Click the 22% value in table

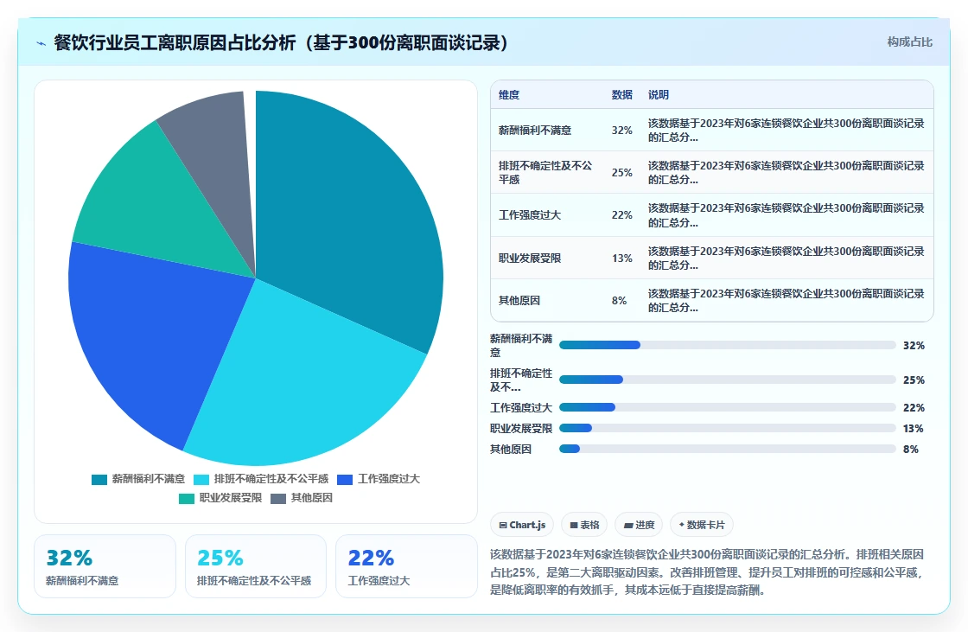pyautogui.click(x=621, y=215)
